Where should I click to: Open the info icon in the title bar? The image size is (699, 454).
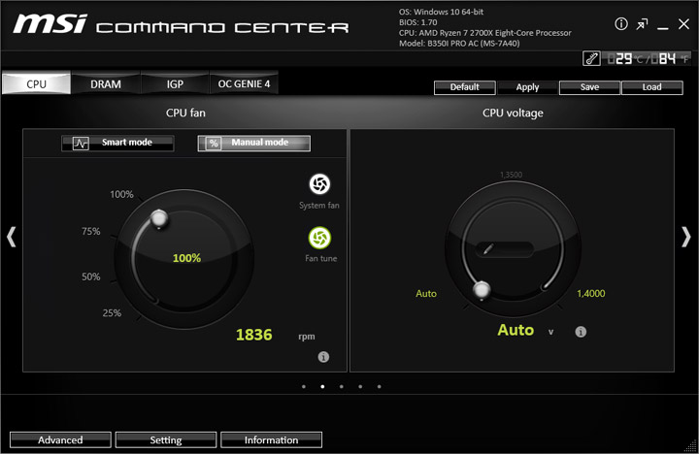(x=621, y=23)
